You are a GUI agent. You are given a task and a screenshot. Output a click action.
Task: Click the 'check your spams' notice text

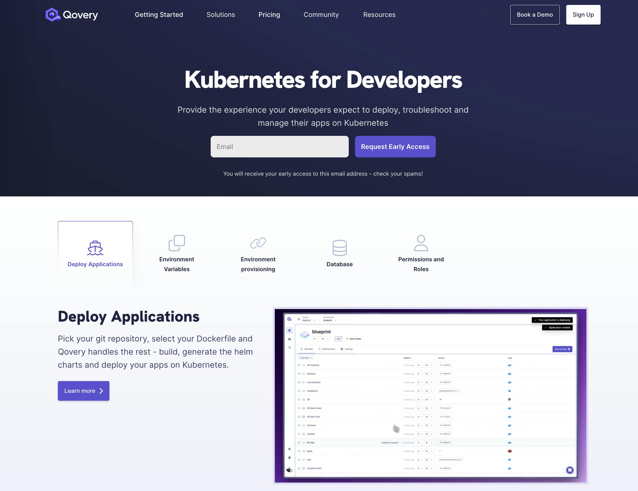point(323,174)
